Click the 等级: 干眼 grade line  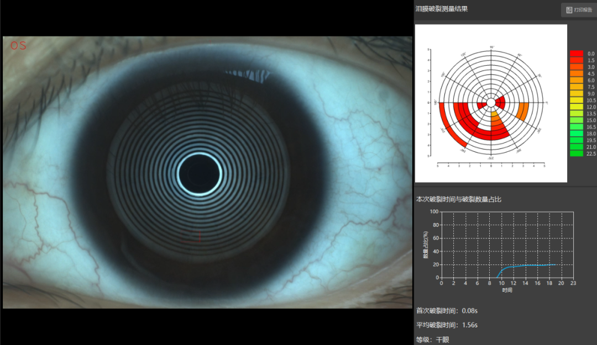tap(432, 339)
